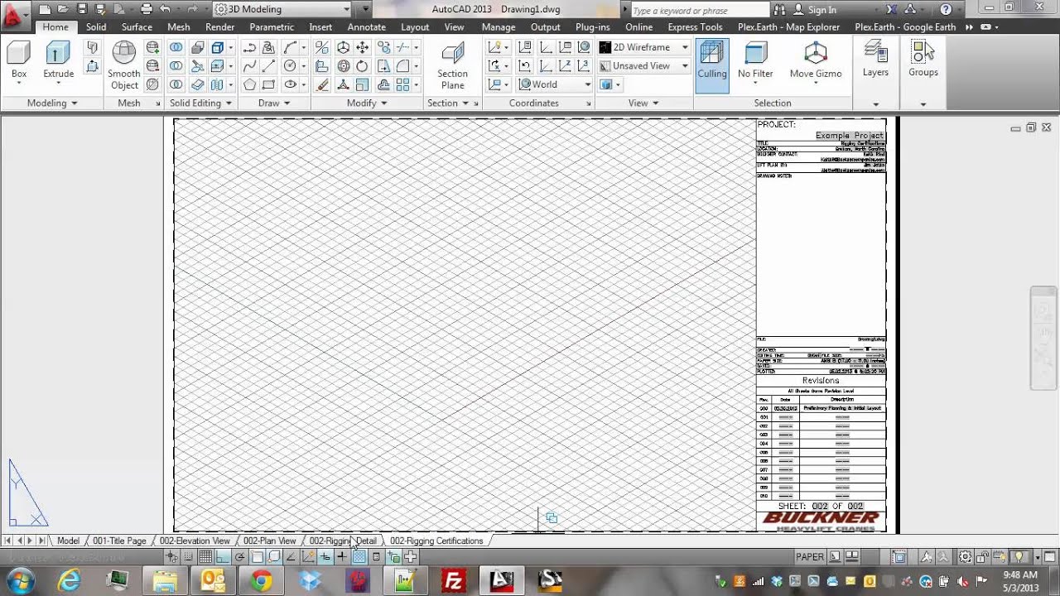The height and width of the screenshot is (596, 1060).
Task: Expand the View panel
Action: [x=643, y=103]
